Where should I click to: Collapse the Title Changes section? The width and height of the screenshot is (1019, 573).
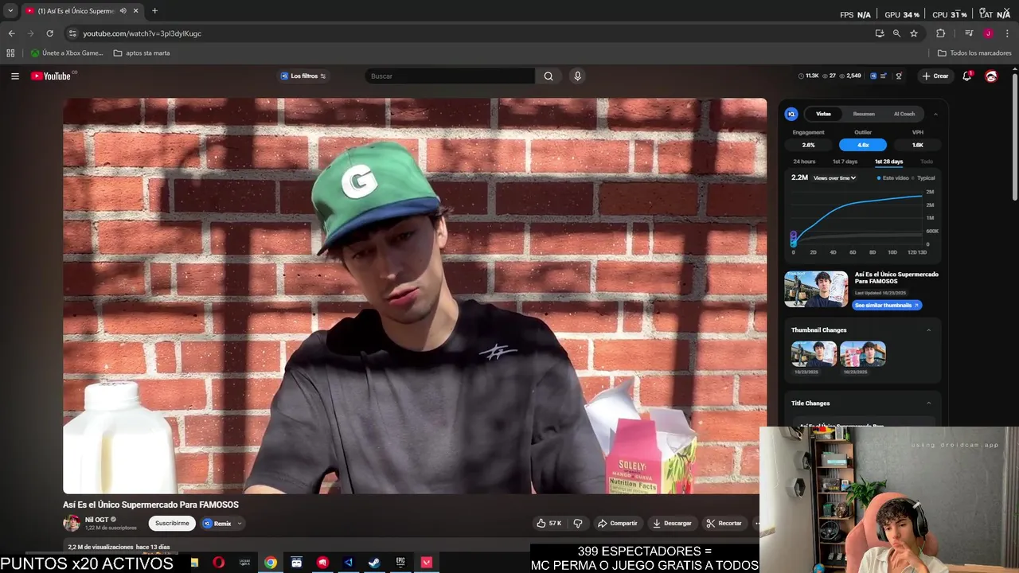click(928, 403)
